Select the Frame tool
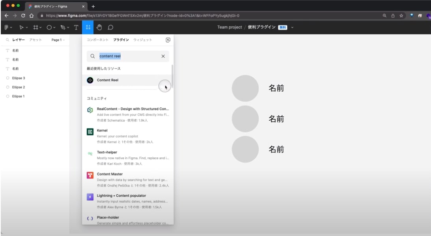 pyautogui.click(x=35, y=27)
